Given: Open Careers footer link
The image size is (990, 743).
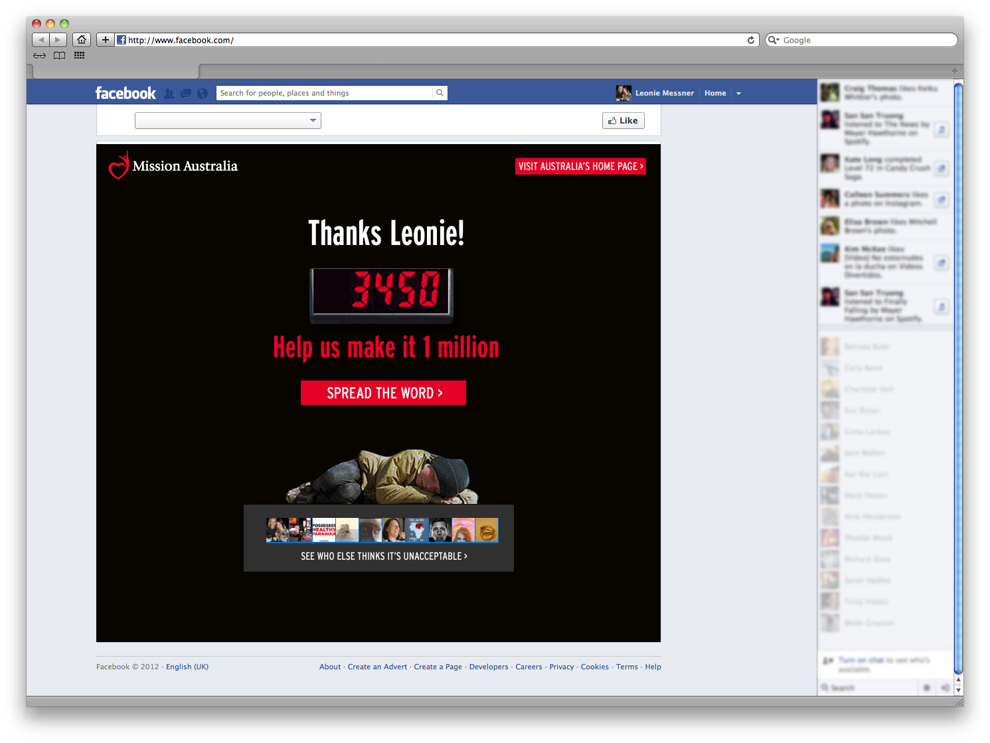Looking at the screenshot, I should pyautogui.click(x=529, y=667).
